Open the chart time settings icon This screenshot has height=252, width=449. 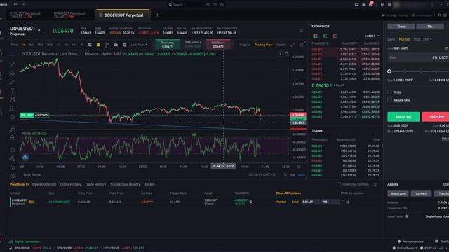300,167
